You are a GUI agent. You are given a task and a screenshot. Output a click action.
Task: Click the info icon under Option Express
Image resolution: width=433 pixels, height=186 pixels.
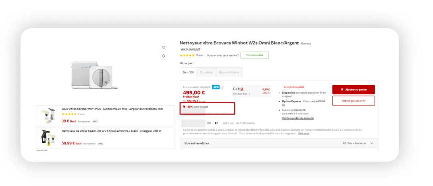(283, 105)
